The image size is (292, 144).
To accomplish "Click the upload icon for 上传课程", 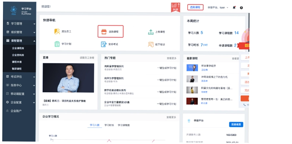I will [x=151, y=32].
